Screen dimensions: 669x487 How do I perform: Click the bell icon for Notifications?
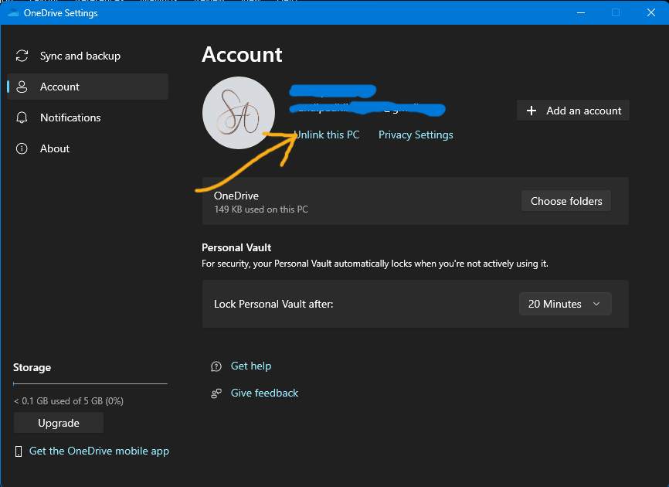[22, 117]
